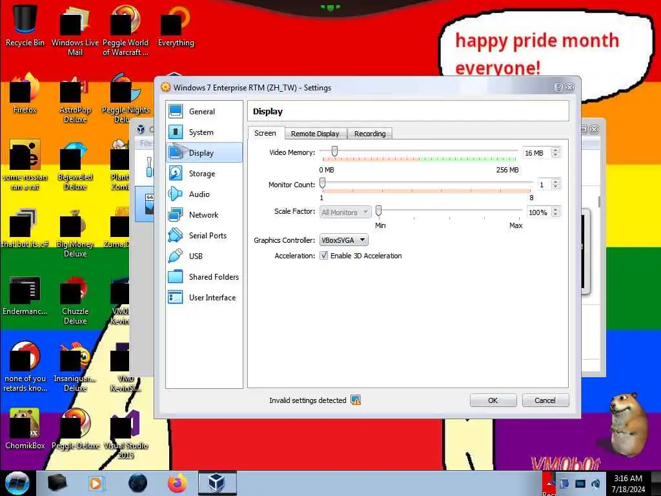
Task: Click the clock showing 3:16 AM
Action: [627, 479]
